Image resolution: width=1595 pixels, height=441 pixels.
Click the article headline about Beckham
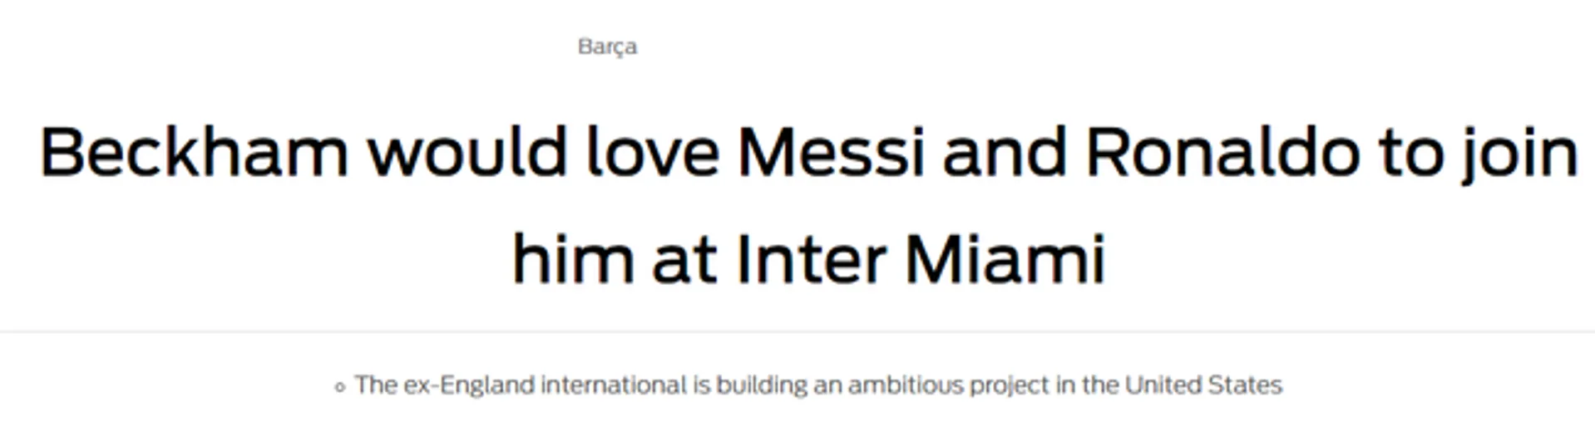click(x=808, y=205)
